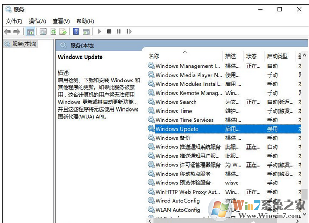309x223 pixels.
Task: Click the blue Help question mark icon
Action: (x=76, y=32)
